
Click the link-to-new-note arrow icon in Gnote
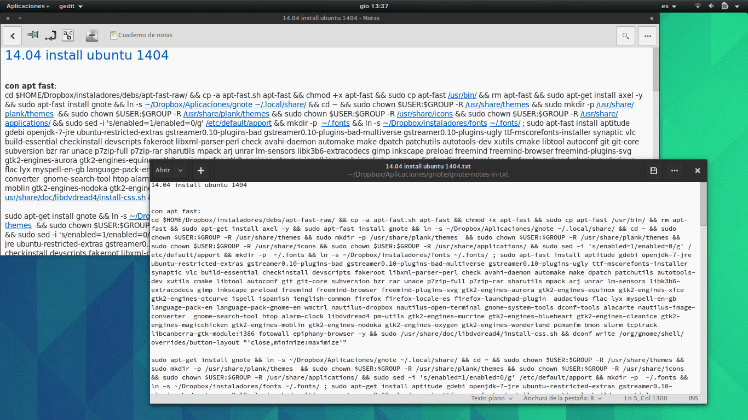[x=50, y=36]
